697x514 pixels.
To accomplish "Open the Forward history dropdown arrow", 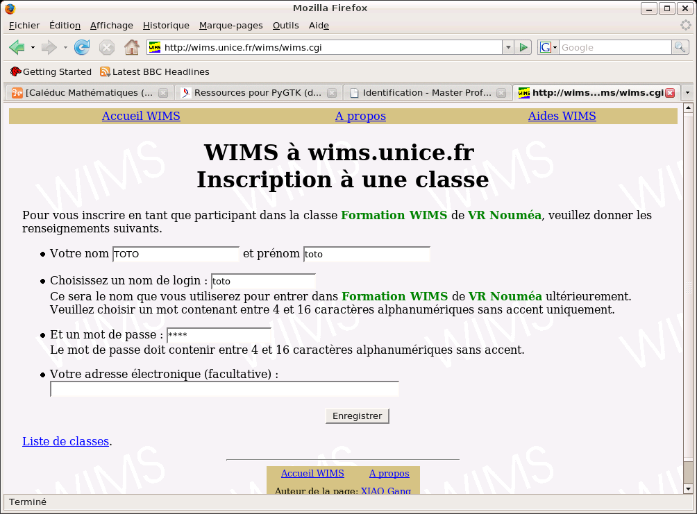I will point(65,48).
